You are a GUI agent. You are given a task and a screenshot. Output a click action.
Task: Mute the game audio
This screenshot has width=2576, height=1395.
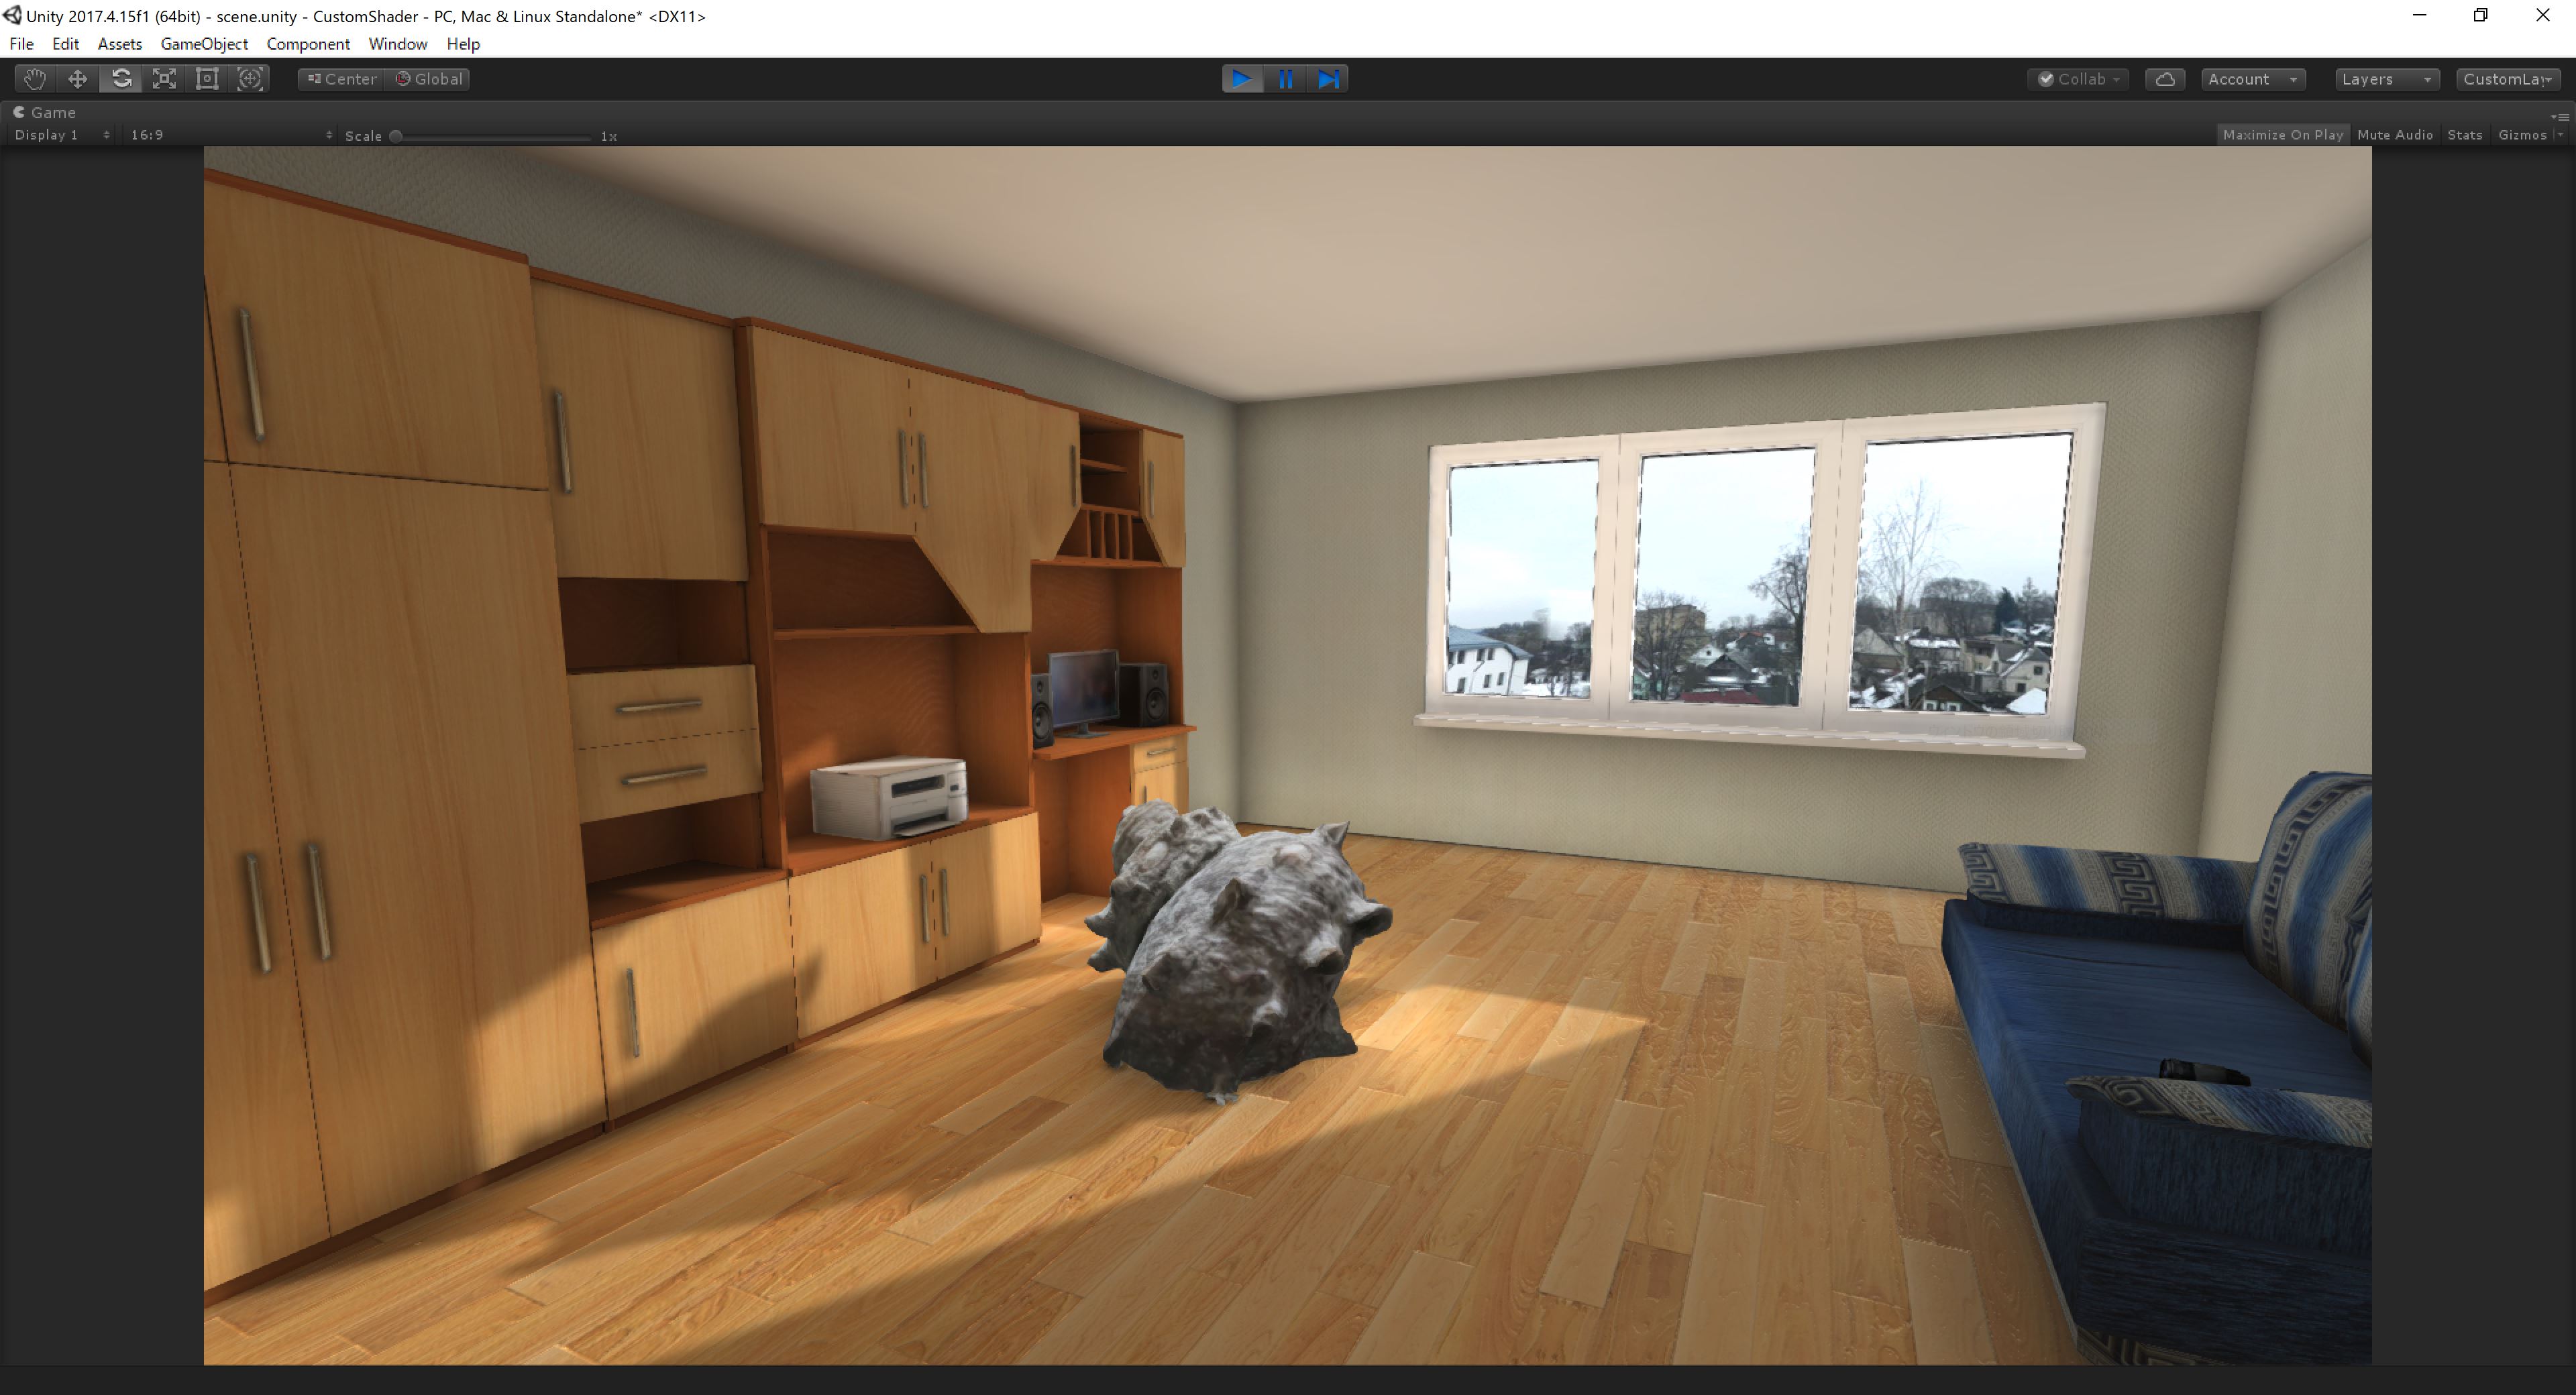point(2395,134)
